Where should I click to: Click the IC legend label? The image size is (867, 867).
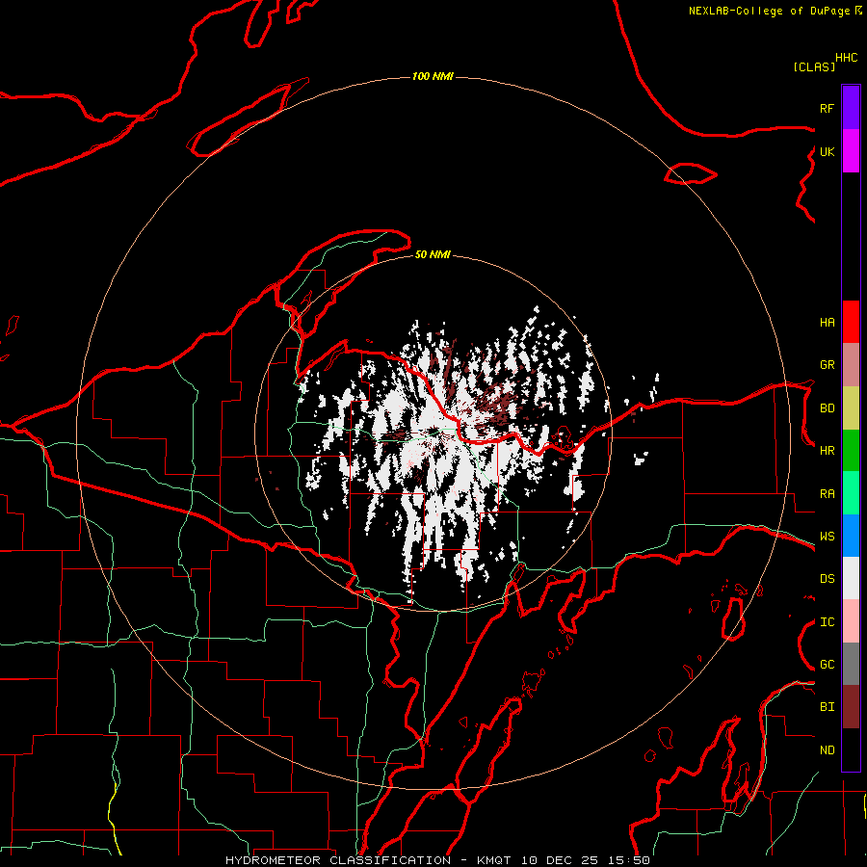pyautogui.click(x=827, y=622)
